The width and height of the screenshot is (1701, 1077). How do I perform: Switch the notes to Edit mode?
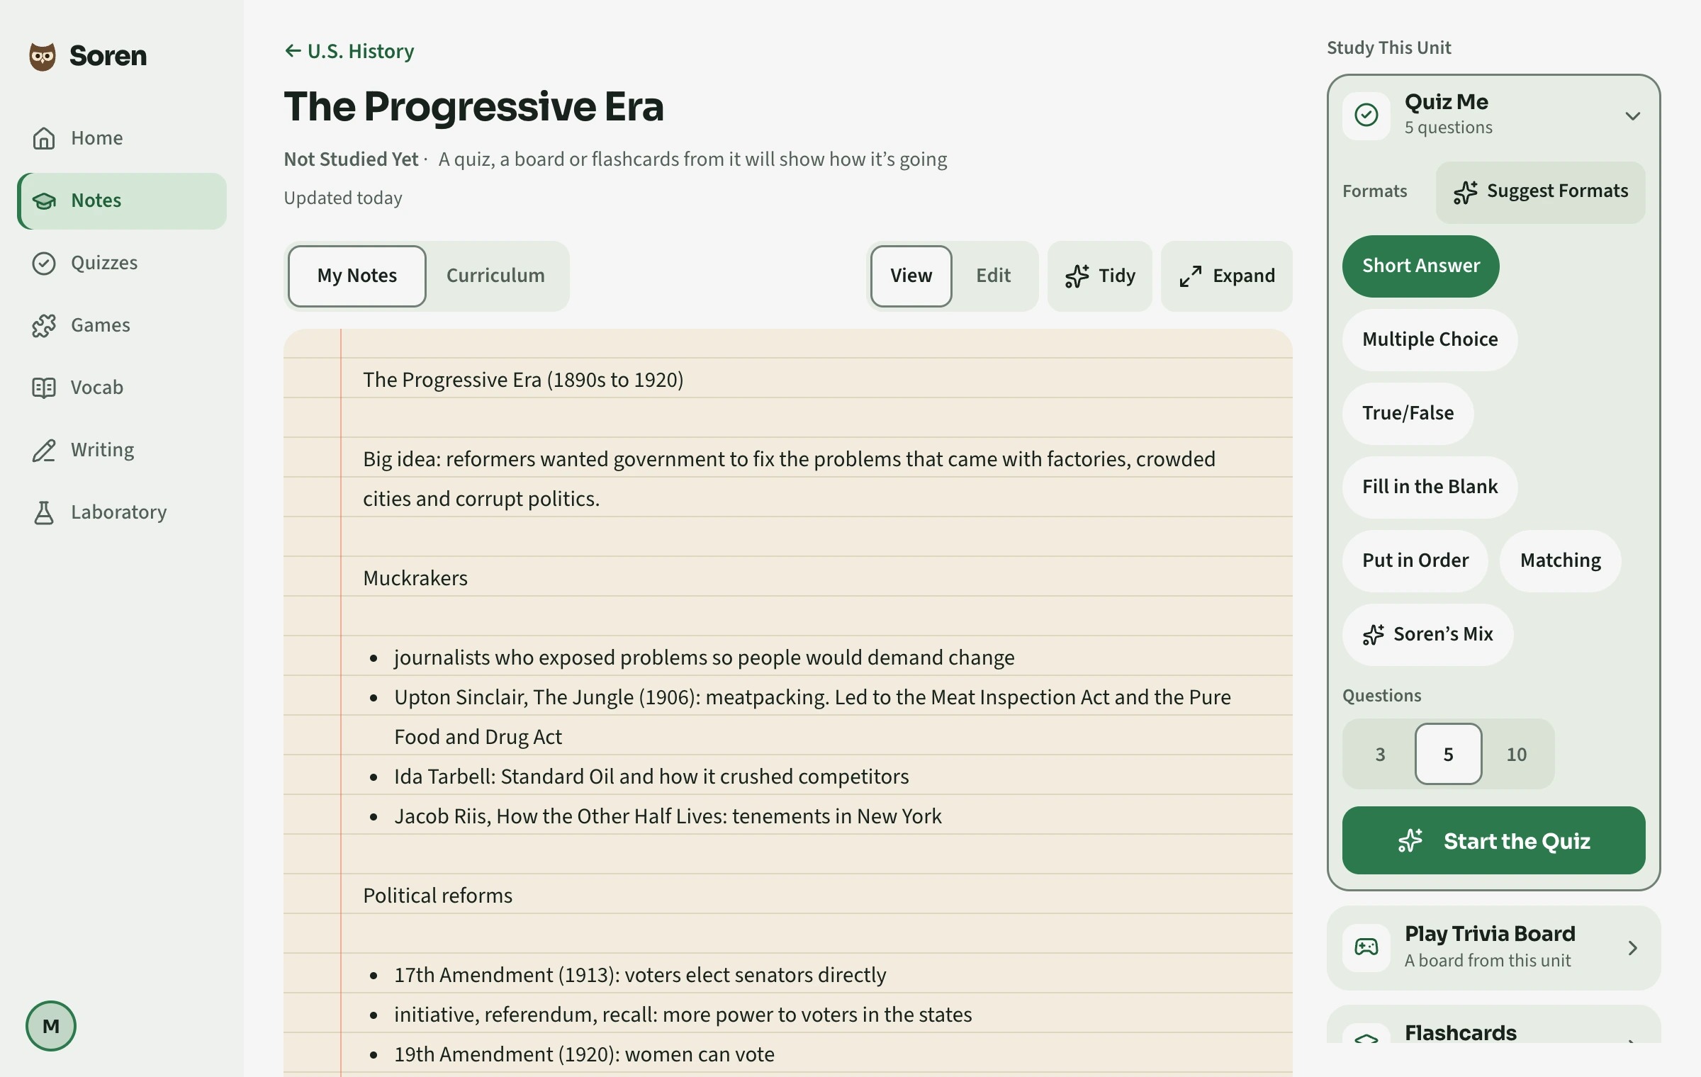[x=993, y=276]
